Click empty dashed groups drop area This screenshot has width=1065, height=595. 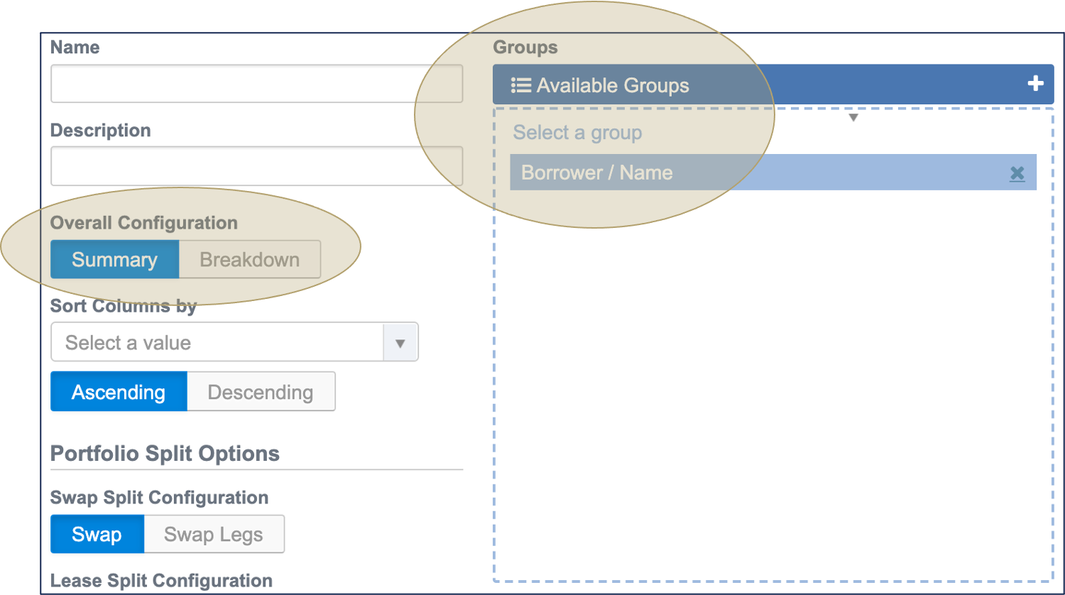click(772, 391)
